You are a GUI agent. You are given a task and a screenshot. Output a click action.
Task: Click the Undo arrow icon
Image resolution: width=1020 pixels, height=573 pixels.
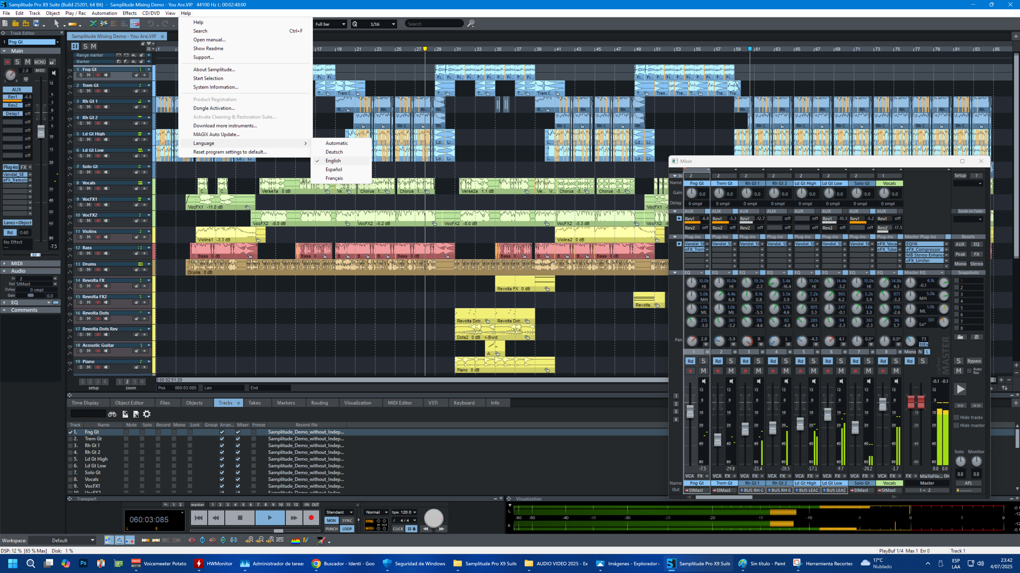pyautogui.click(x=150, y=24)
